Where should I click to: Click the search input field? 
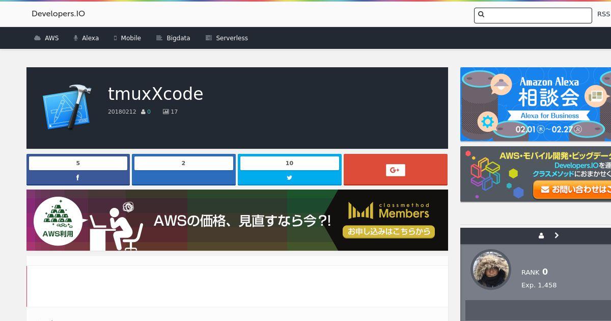[533, 15]
